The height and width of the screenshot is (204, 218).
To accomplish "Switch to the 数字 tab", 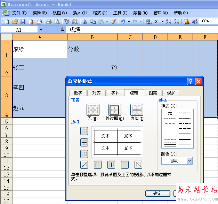I will 78,93.
